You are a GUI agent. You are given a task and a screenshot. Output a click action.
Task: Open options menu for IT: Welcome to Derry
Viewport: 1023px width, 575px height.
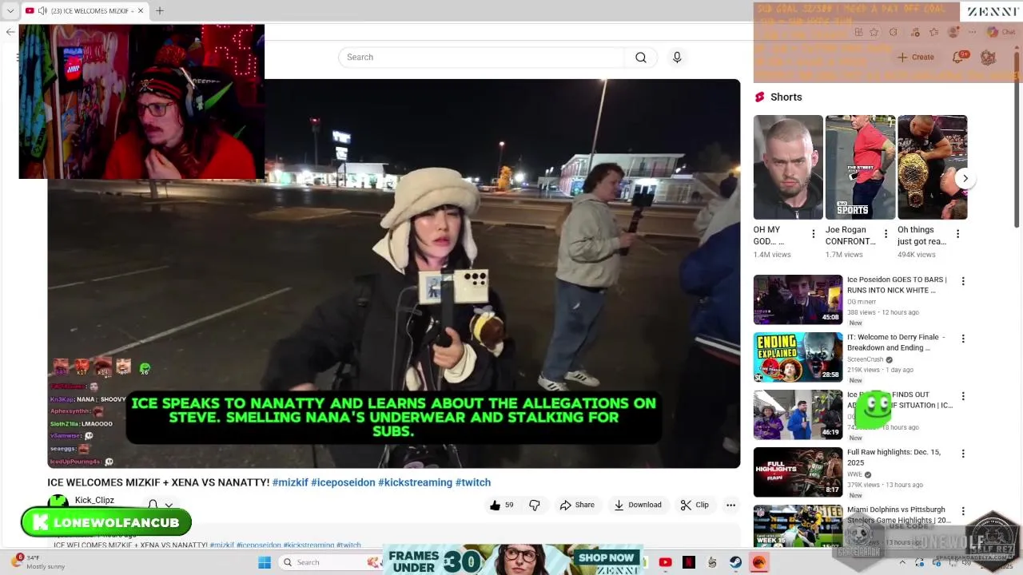tap(963, 339)
